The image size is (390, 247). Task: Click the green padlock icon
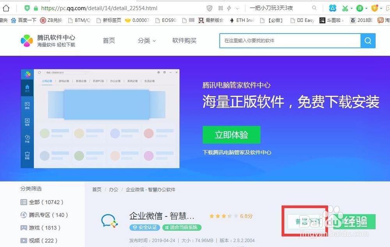[x=36, y=8]
